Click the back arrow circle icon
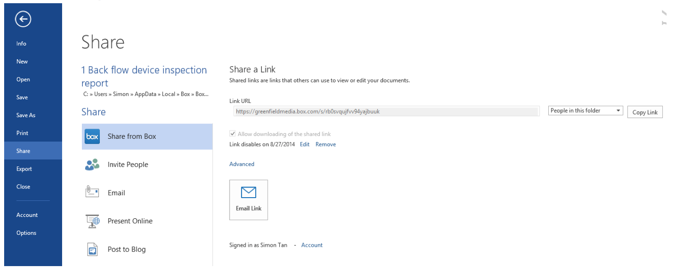The height and width of the screenshot is (273, 690). click(x=23, y=19)
